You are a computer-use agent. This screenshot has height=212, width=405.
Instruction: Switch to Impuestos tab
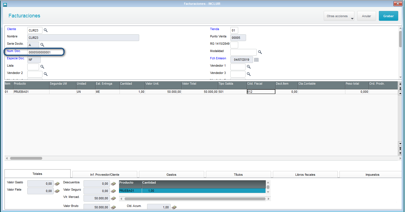click(x=371, y=175)
